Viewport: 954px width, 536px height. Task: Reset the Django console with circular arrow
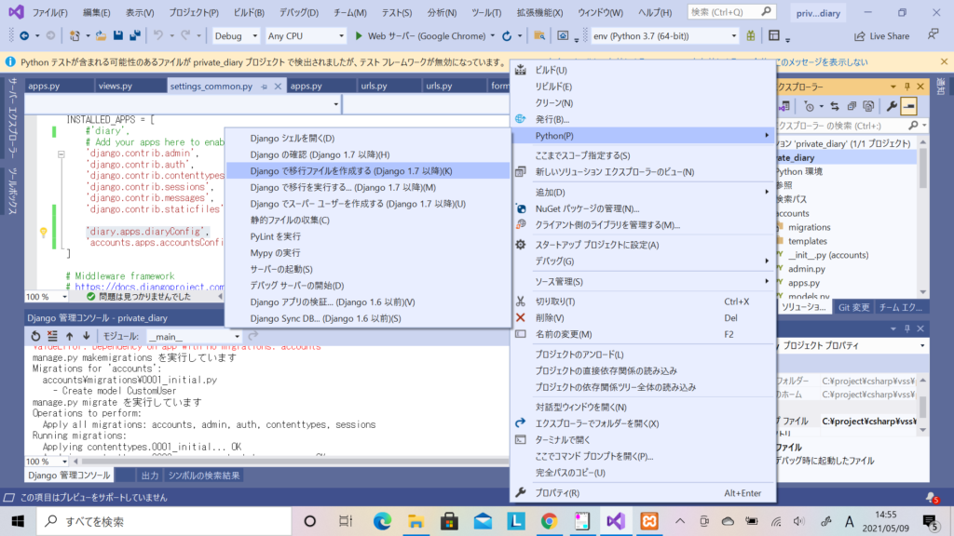(x=36, y=336)
